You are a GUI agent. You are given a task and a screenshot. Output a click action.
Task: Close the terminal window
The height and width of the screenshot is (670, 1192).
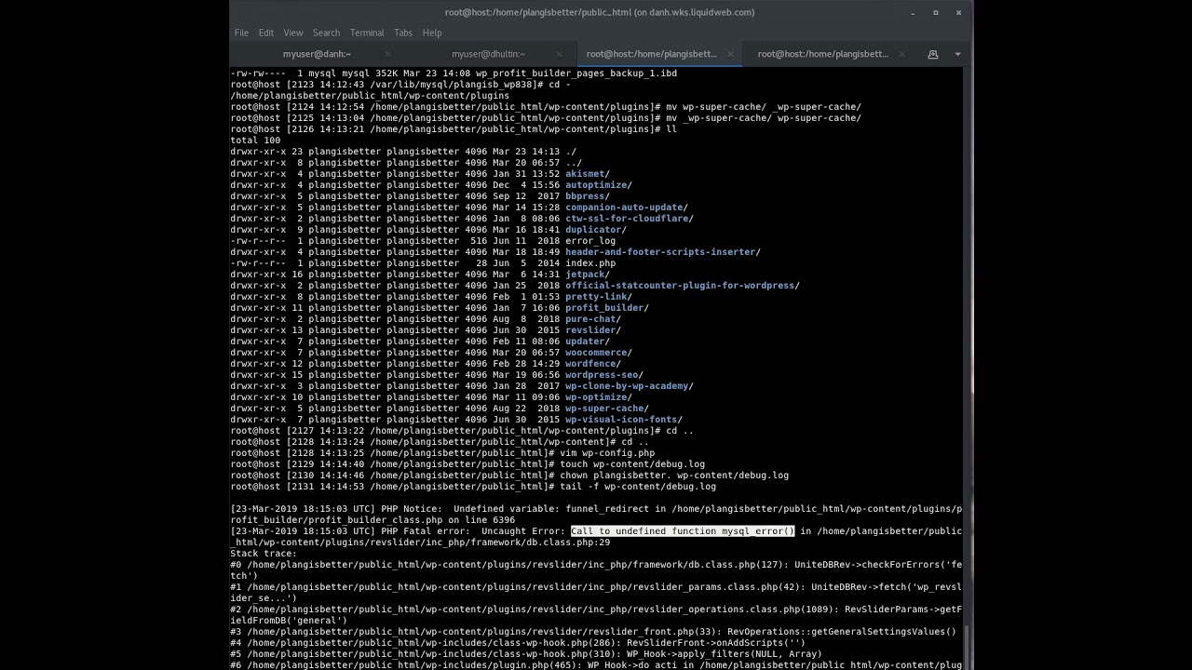(x=958, y=13)
